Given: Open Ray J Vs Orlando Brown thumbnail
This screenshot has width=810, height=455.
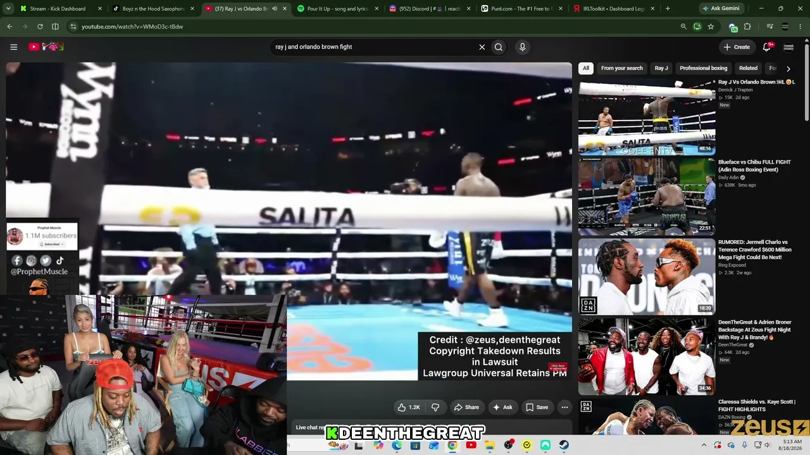Looking at the screenshot, I should [x=647, y=117].
